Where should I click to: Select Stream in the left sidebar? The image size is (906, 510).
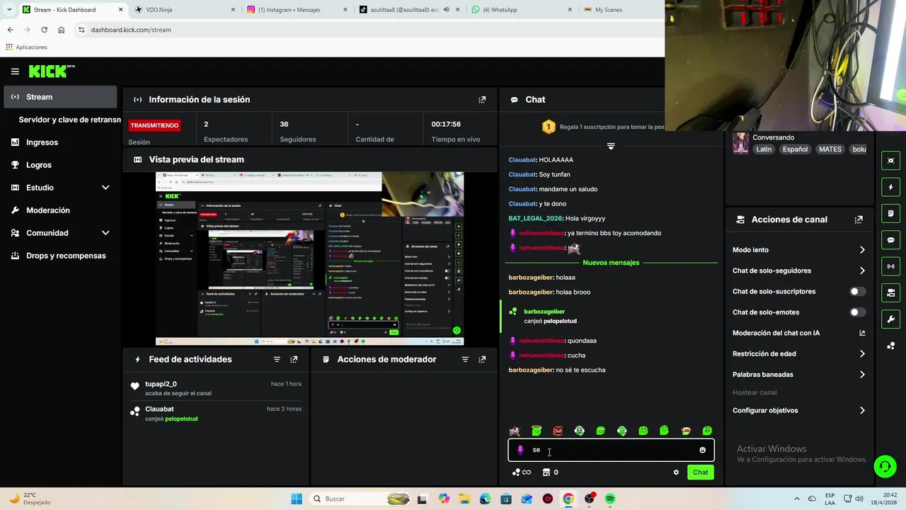(x=60, y=97)
